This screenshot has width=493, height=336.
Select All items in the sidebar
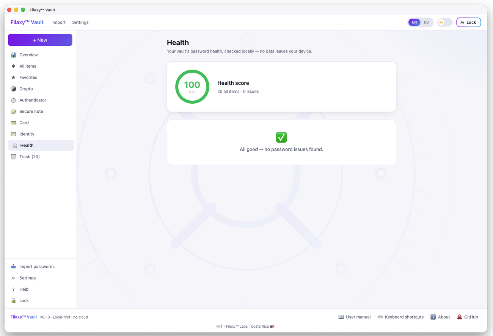pos(41,66)
